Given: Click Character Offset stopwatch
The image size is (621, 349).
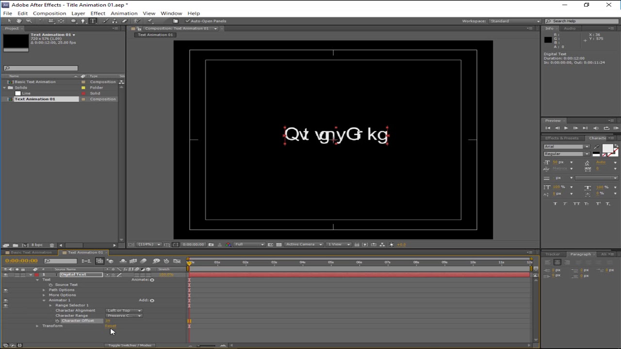Looking at the screenshot, I should (57, 321).
